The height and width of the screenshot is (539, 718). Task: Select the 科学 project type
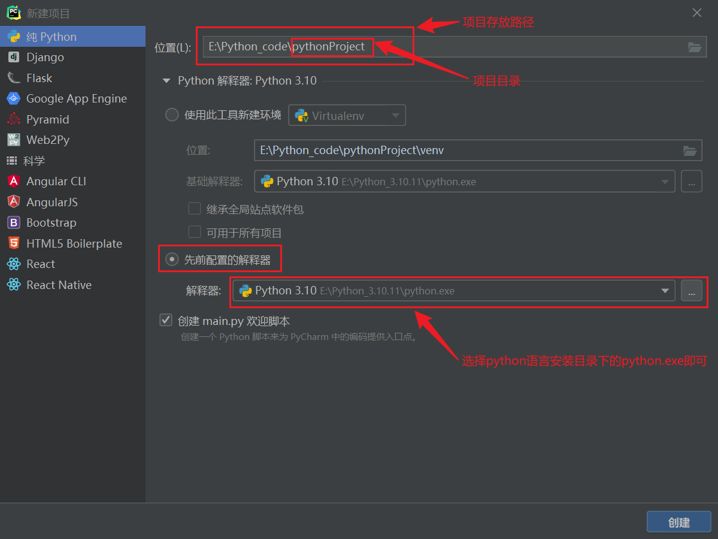[x=73, y=161]
